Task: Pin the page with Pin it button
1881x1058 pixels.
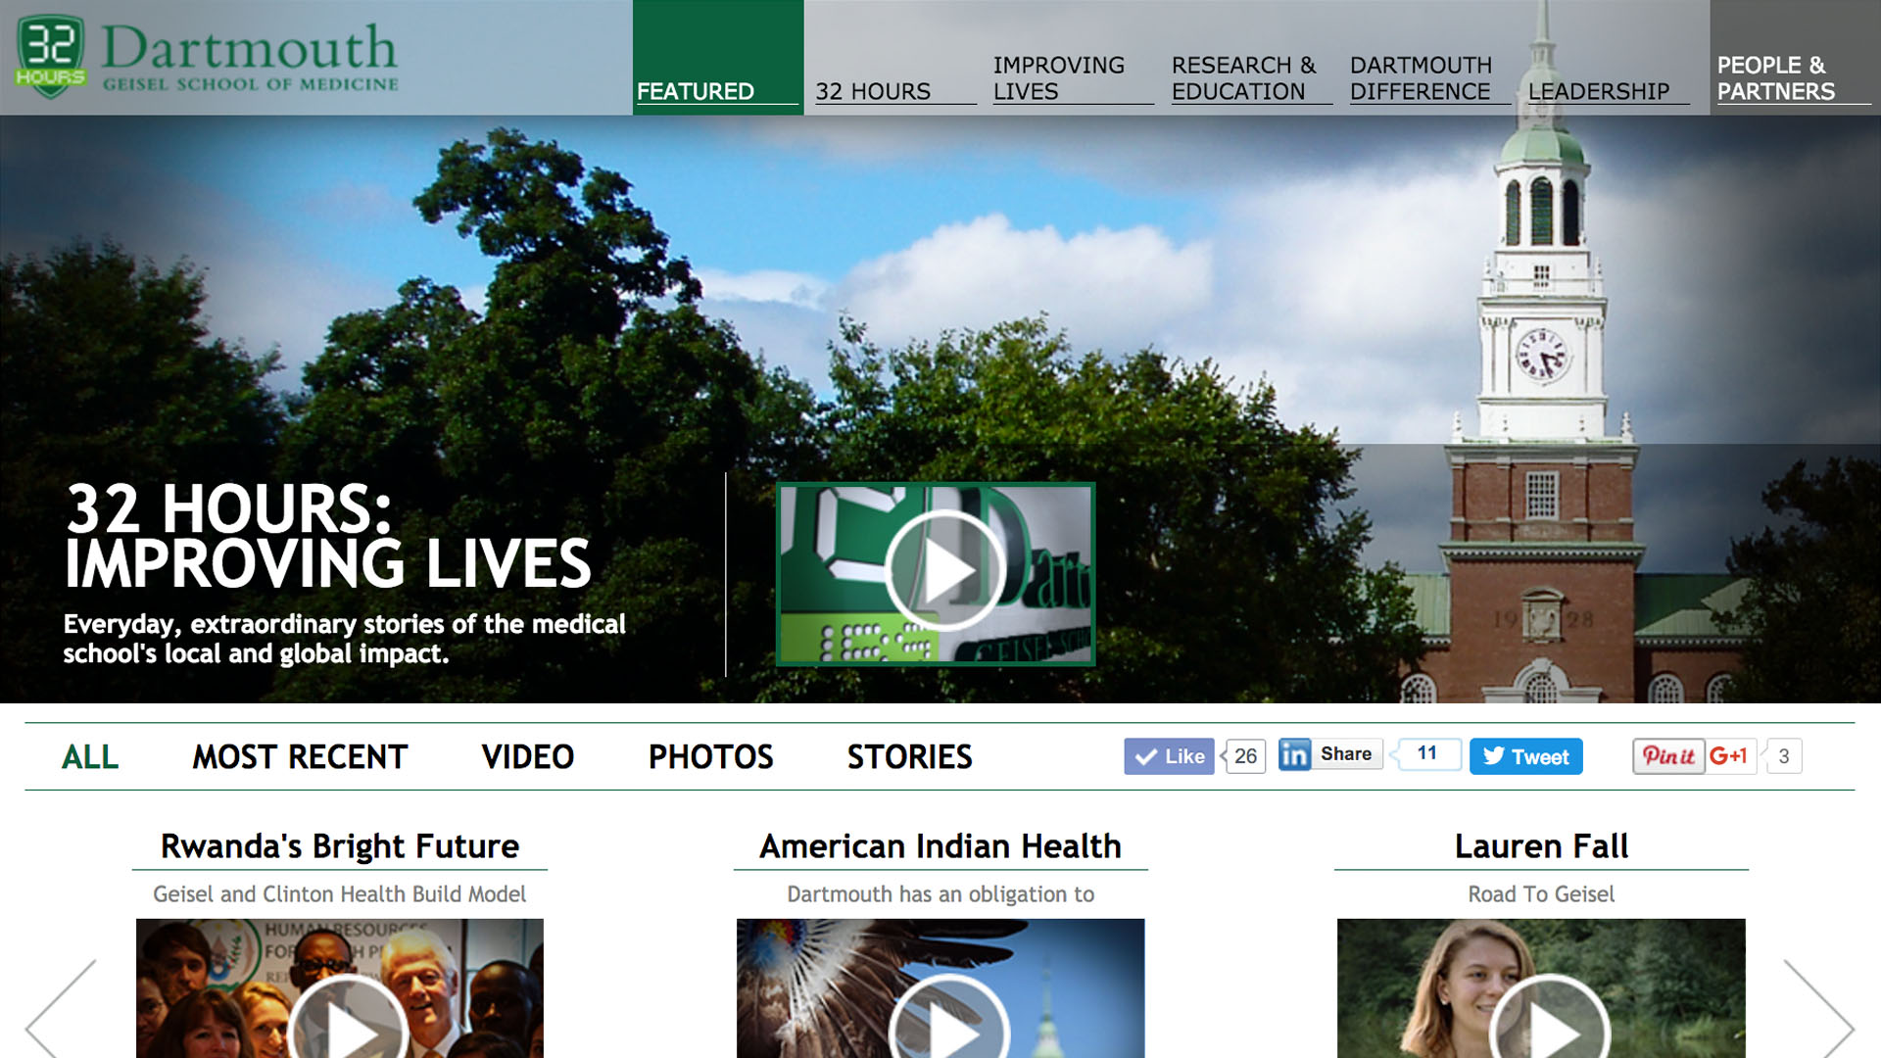Action: tap(1668, 756)
